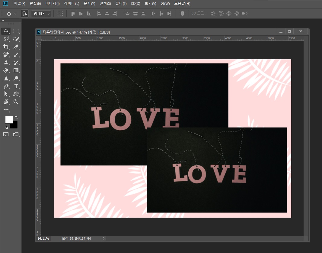Open the 도움말(H) menu
The height and width of the screenshot is (253, 322).
(182, 4)
